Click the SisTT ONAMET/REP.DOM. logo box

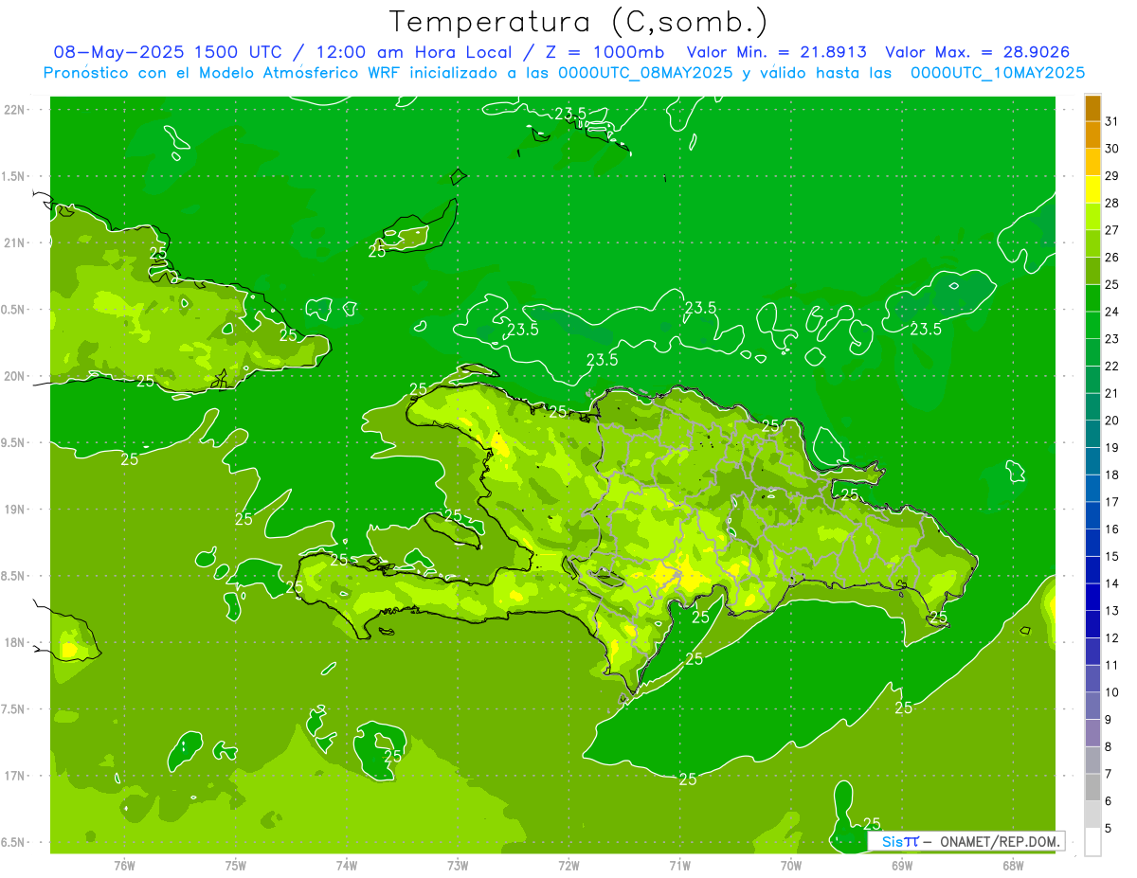coord(966,841)
